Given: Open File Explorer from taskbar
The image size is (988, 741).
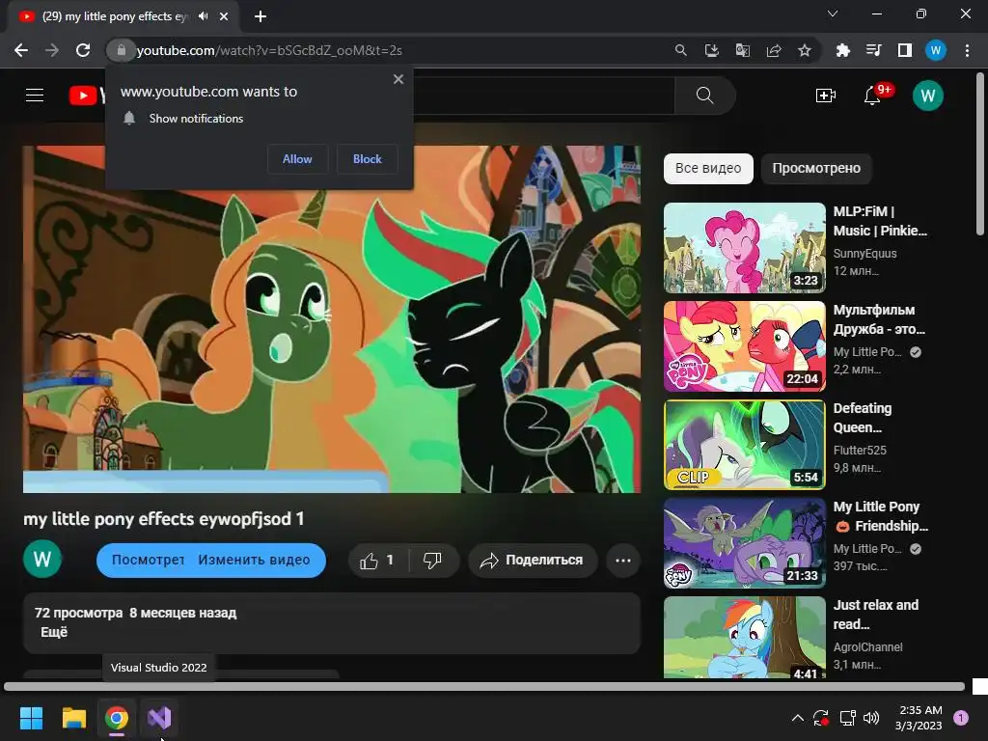Looking at the screenshot, I should click(x=73, y=718).
